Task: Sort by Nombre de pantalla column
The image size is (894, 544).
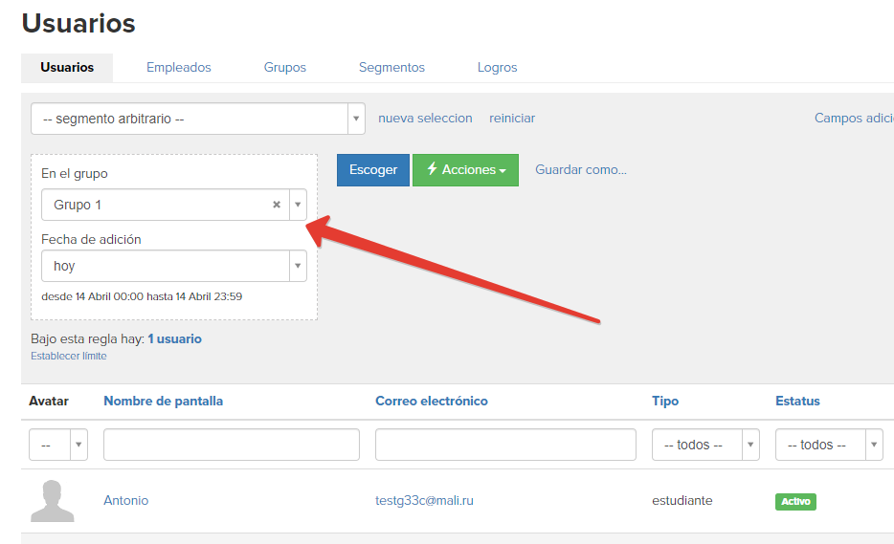Action: [163, 401]
